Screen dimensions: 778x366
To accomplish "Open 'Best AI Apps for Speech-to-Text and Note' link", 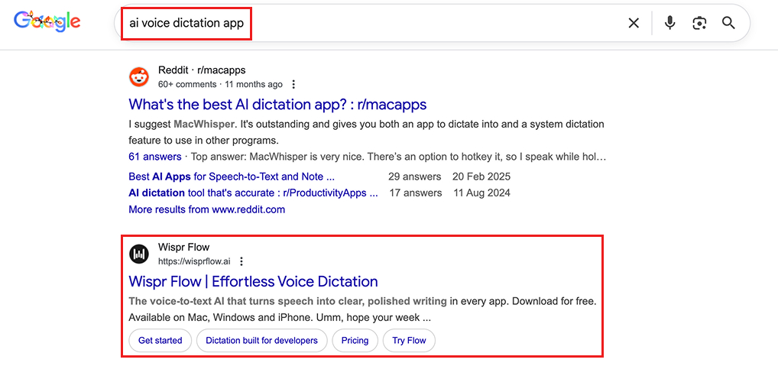I will (x=232, y=177).
